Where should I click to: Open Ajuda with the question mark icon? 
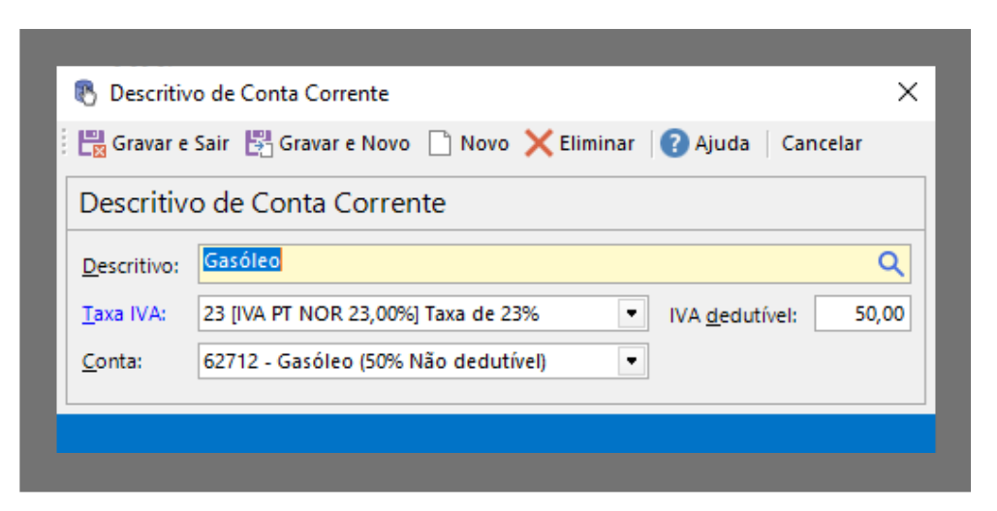coord(674,143)
